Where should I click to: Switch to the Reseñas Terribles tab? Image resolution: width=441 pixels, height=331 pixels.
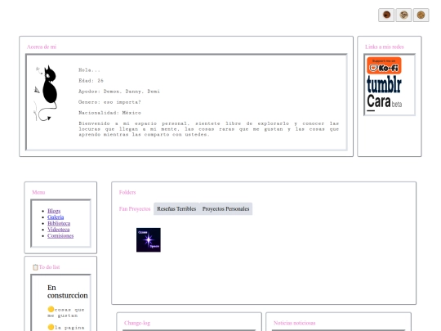176,209
